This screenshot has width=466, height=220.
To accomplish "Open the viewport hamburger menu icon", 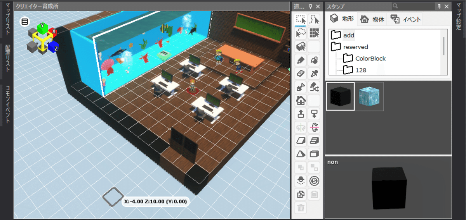I will [x=25, y=22].
